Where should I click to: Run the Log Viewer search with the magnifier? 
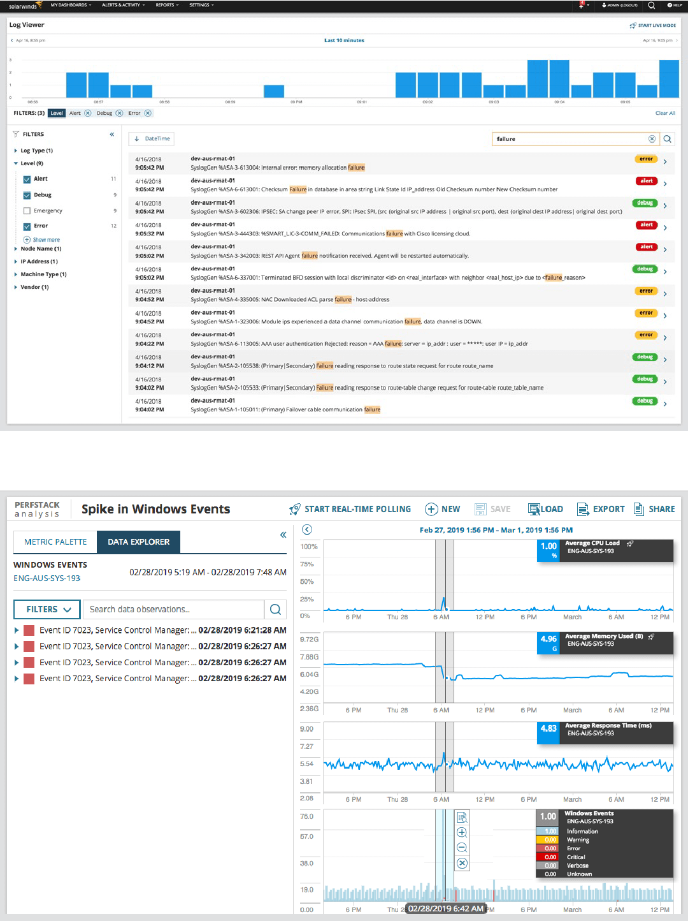coord(668,139)
